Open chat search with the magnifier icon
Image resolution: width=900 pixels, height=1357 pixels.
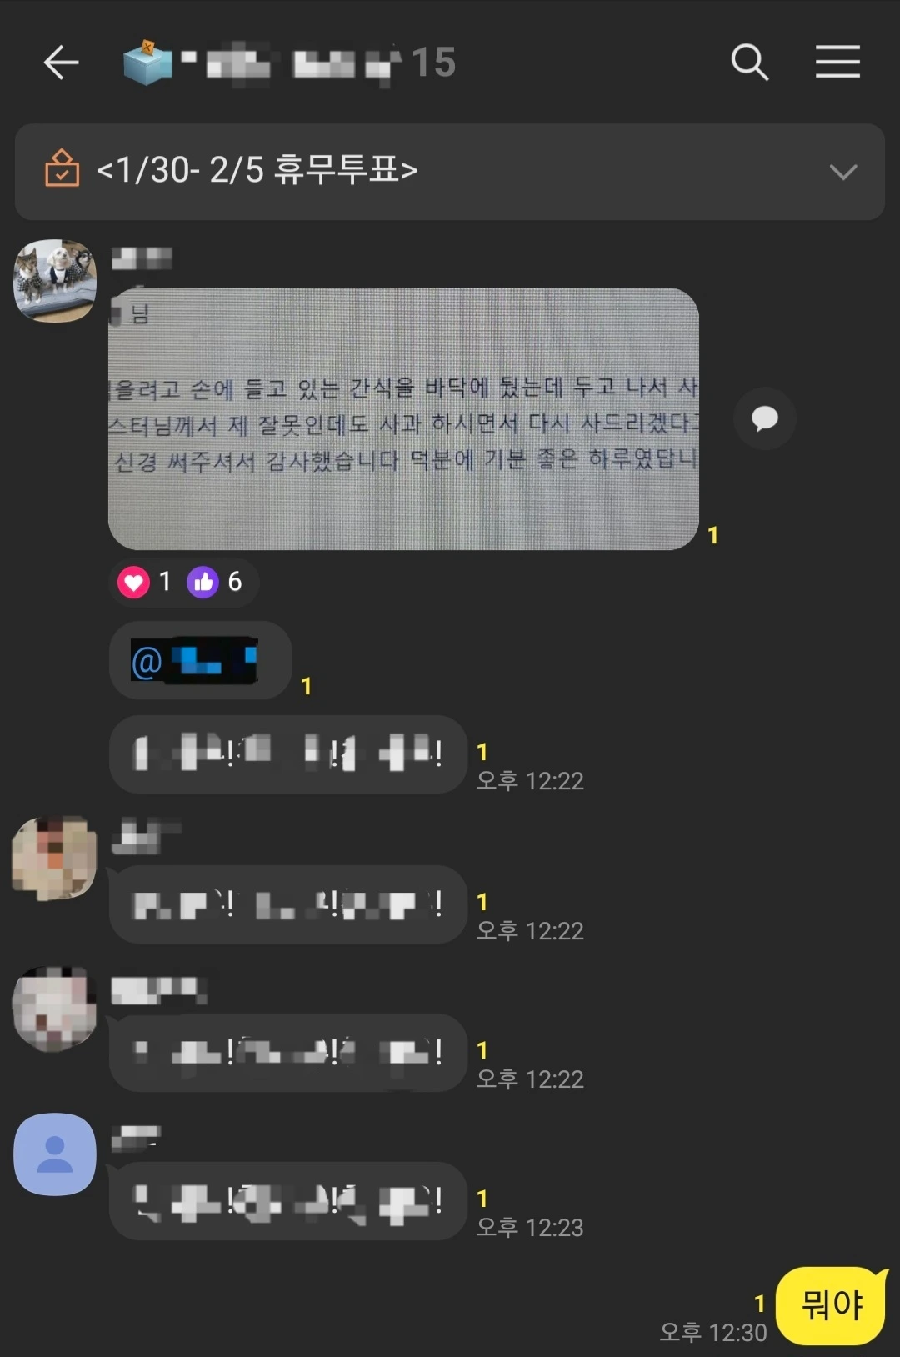(749, 63)
